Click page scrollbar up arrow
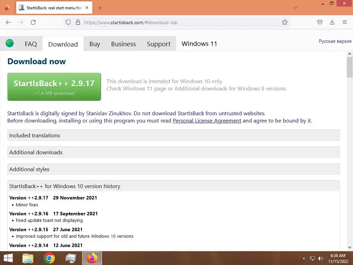 (350, 54)
